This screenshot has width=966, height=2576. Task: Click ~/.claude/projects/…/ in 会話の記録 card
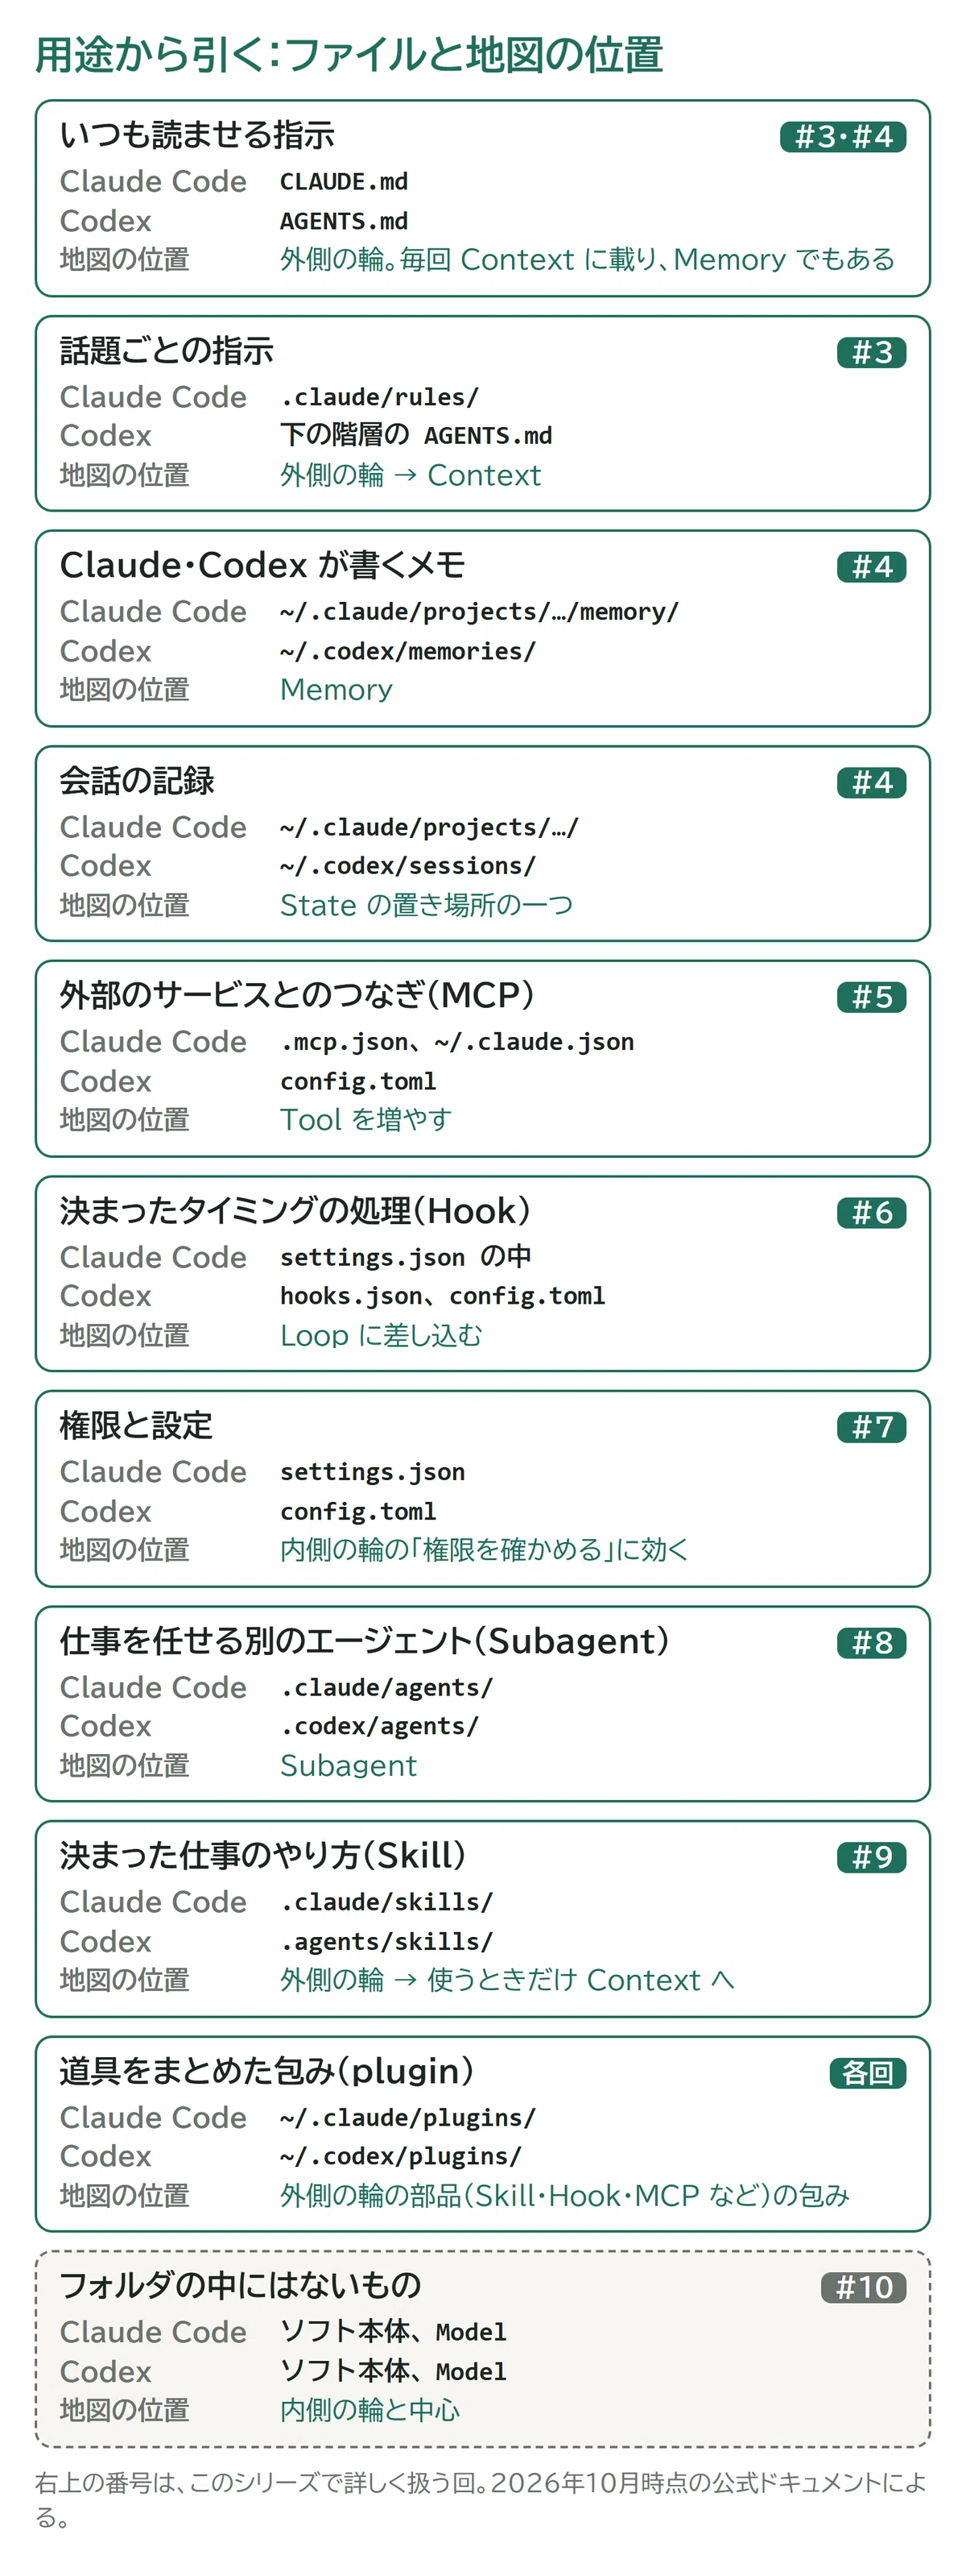coord(428,828)
